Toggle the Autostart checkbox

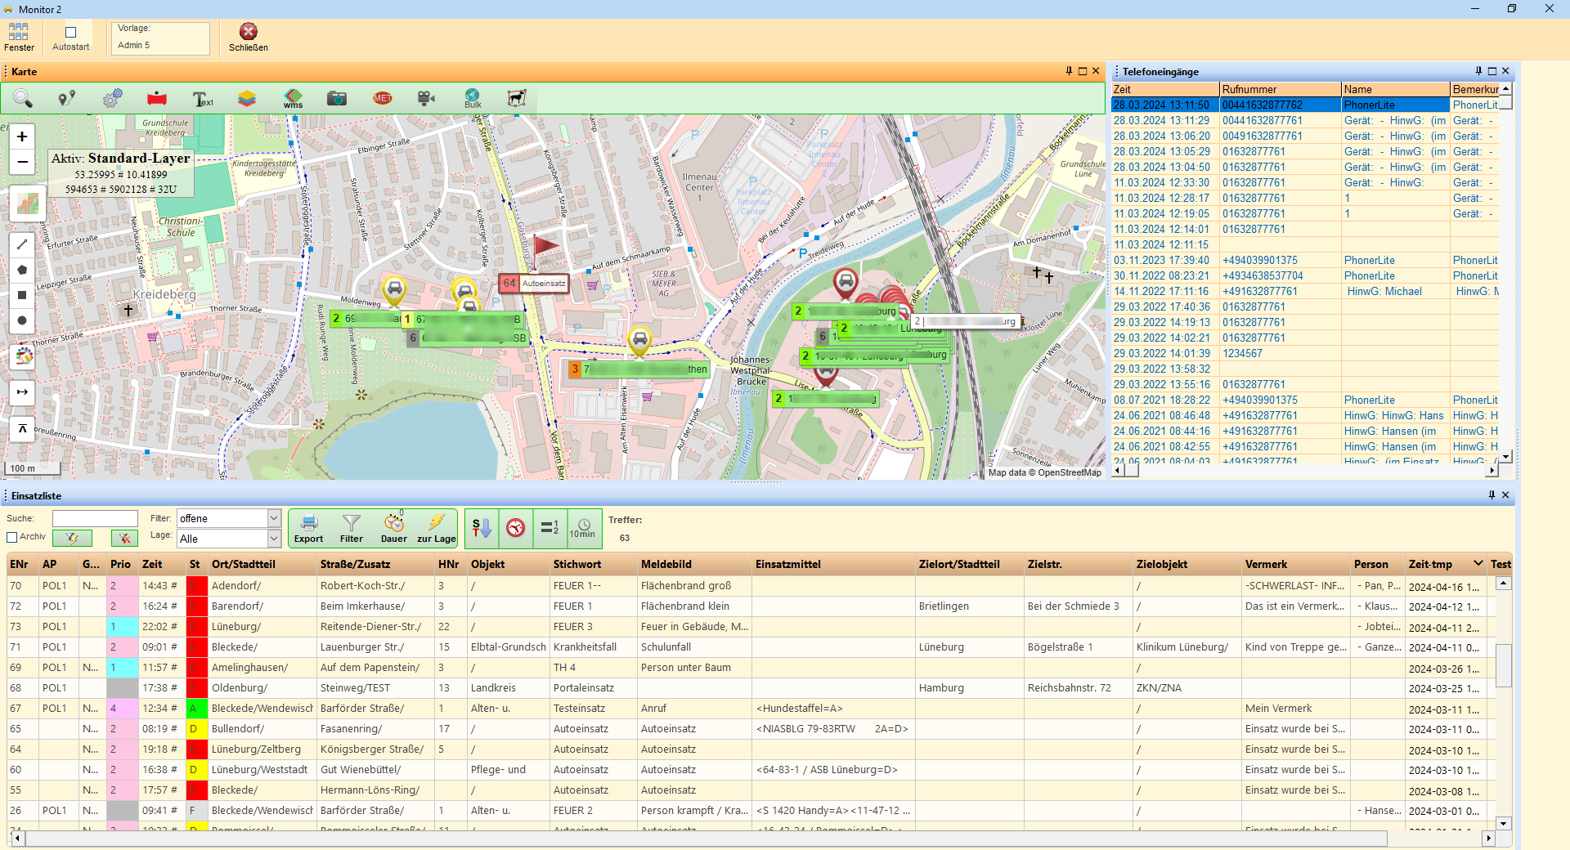pyautogui.click(x=70, y=33)
